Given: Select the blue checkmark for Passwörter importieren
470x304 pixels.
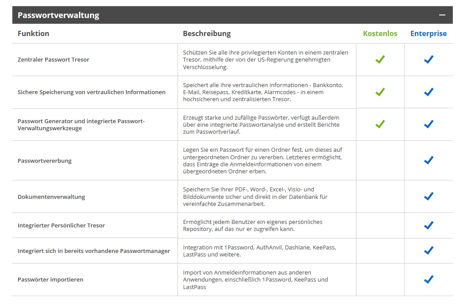Looking at the screenshot, I should point(428,279).
